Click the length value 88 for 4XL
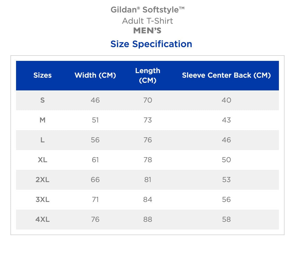The width and height of the screenshot is (297, 259). click(x=148, y=220)
